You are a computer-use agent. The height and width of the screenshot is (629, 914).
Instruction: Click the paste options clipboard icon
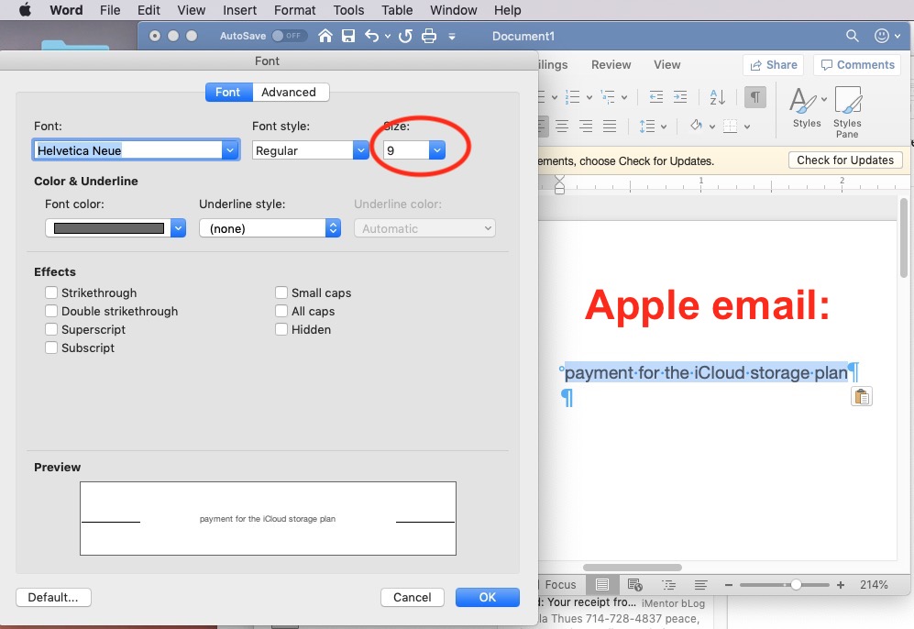tap(862, 396)
